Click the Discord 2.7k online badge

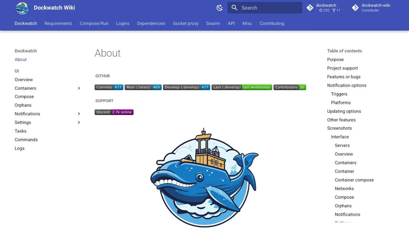click(x=114, y=112)
